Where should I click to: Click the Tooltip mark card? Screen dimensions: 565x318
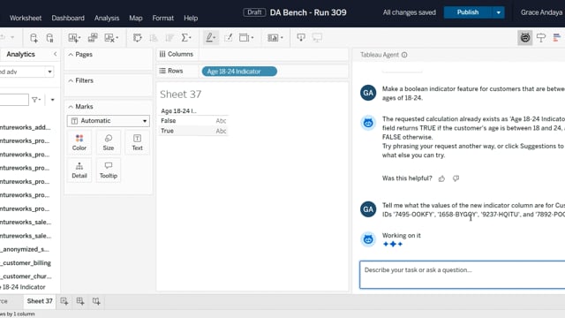[108, 170]
